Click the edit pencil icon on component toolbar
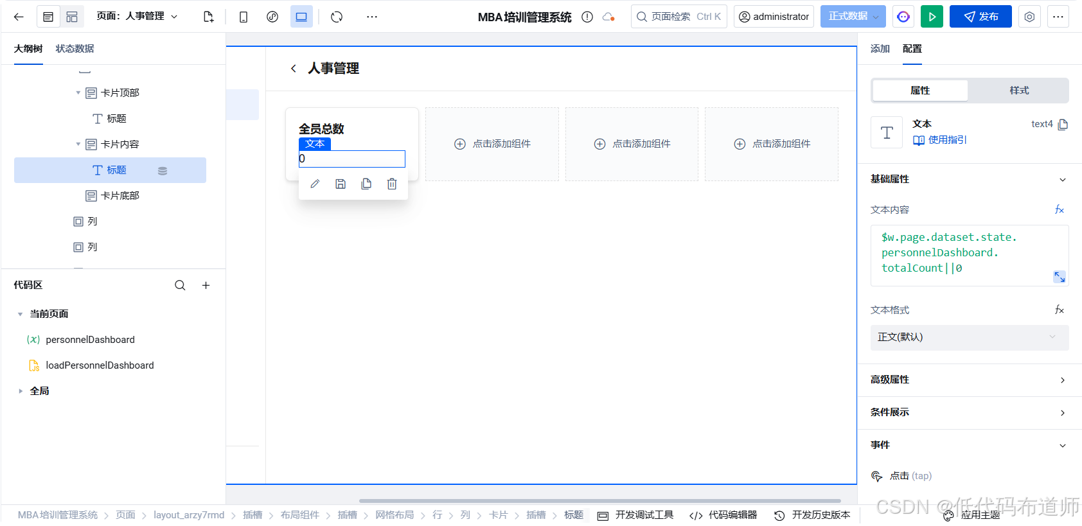 pyautogui.click(x=315, y=184)
